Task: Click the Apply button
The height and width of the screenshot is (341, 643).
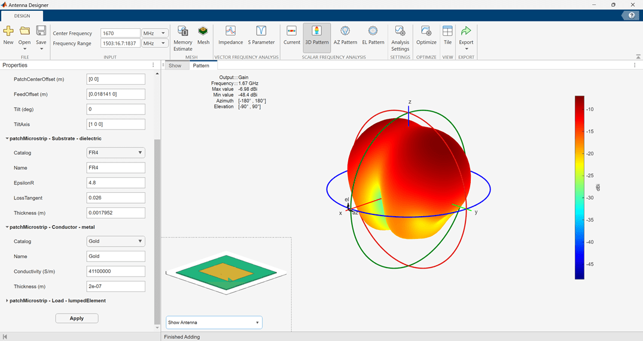Action: point(77,318)
